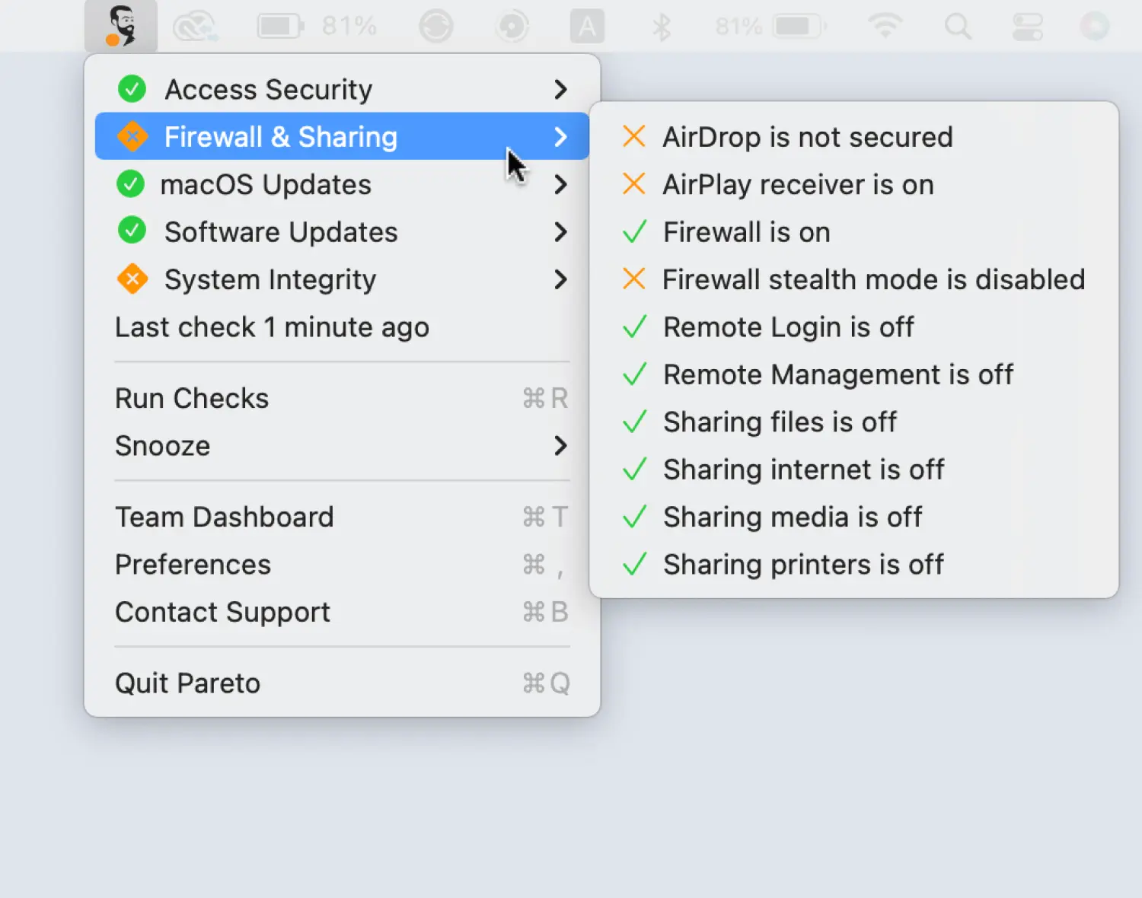Expand the macOS Updates submenu chevron
This screenshot has width=1142, height=898.
pos(561,184)
